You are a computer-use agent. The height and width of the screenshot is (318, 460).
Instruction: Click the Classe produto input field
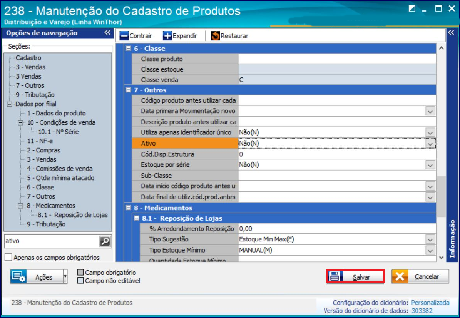click(337, 59)
